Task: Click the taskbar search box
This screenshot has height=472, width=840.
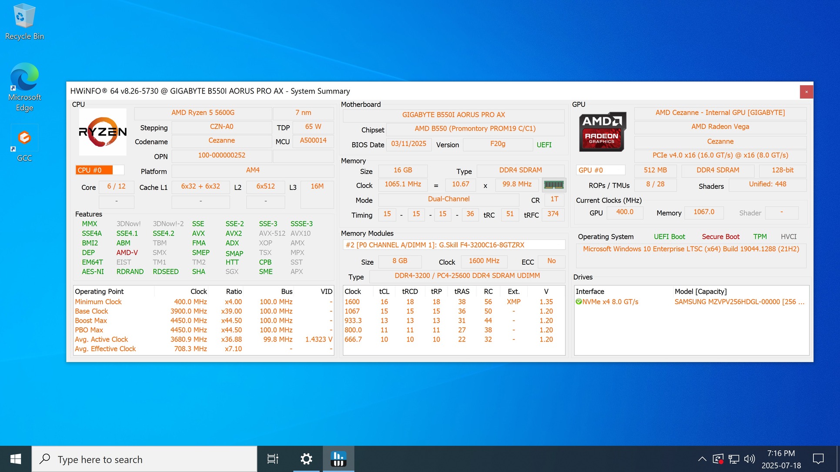Action: click(144, 459)
